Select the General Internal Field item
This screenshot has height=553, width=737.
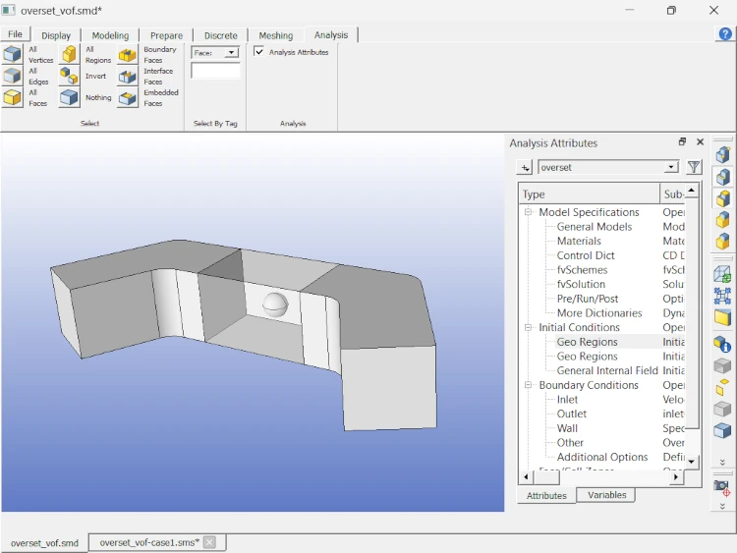(x=607, y=370)
